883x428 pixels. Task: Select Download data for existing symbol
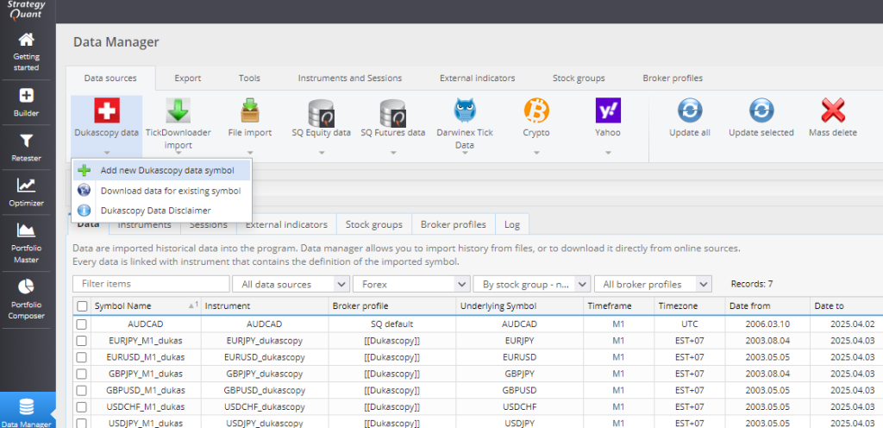170,190
